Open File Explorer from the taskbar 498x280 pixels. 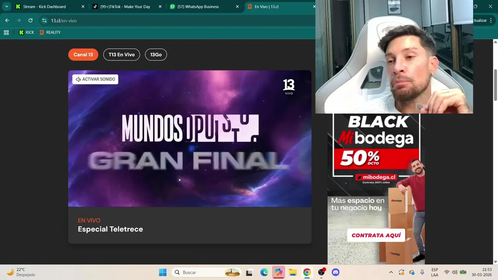click(x=293, y=272)
